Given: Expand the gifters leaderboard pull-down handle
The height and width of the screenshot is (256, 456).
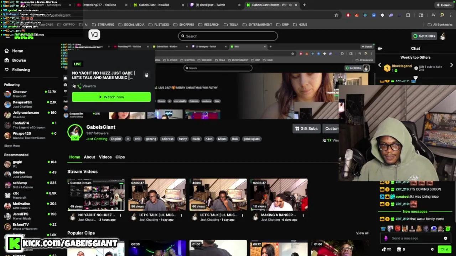Looking at the screenshot, I should pyautogui.click(x=415, y=78).
